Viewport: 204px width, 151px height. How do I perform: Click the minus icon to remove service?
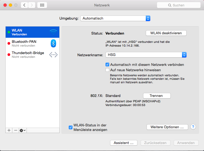pyautogui.click(x=16, y=130)
